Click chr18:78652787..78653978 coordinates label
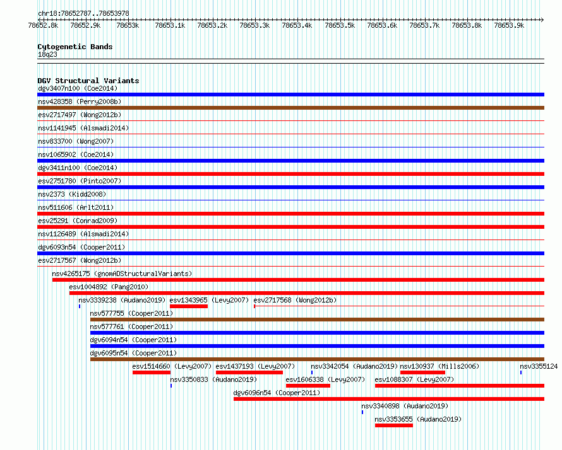The height and width of the screenshot is (450, 562). click(83, 14)
